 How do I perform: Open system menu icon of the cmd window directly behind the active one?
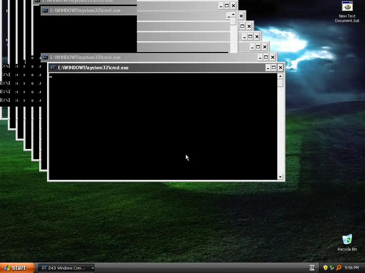45,57
